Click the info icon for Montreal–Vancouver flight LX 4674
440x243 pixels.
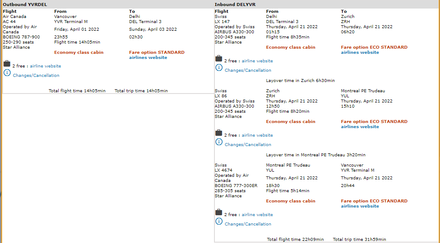pyautogui.click(x=219, y=221)
